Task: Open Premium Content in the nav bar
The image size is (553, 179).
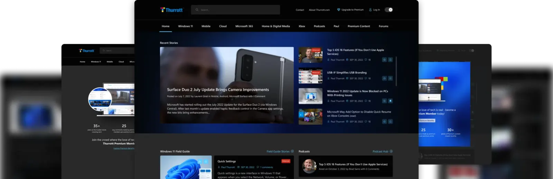Action: pyautogui.click(x=359, y=26)
